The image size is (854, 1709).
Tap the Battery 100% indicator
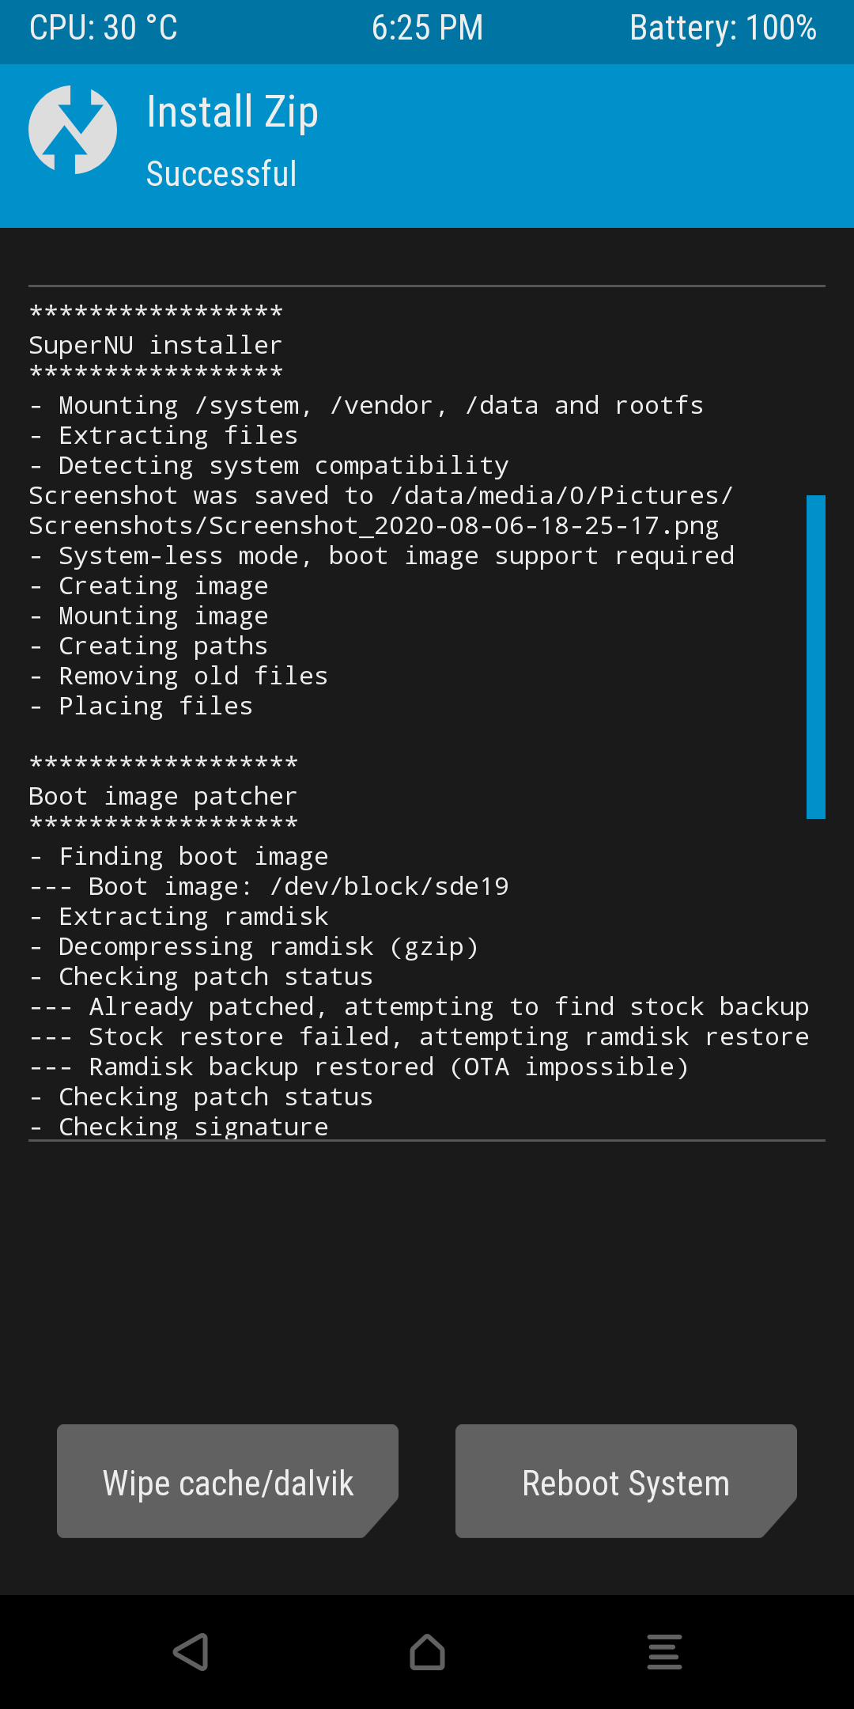(723, 28)
